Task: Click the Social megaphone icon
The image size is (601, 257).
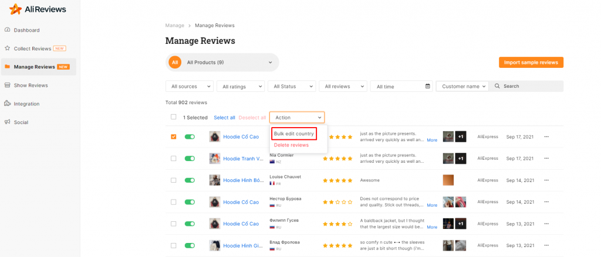Action: pyautogui.click(x=7, y=122)
